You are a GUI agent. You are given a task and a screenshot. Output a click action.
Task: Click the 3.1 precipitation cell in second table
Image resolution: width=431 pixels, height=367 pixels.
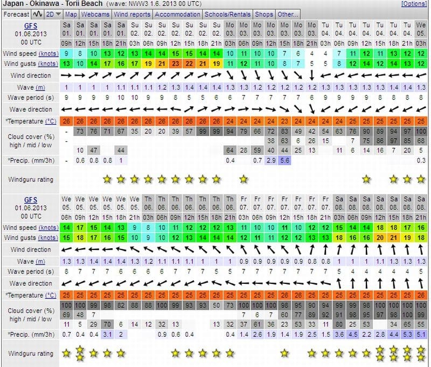point(107,335)
